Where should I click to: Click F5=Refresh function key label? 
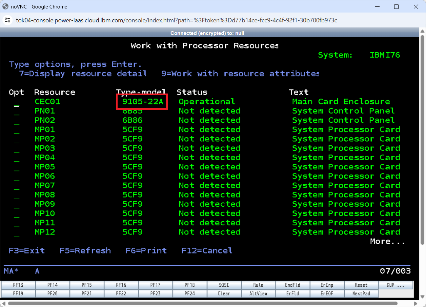[85, 251]
